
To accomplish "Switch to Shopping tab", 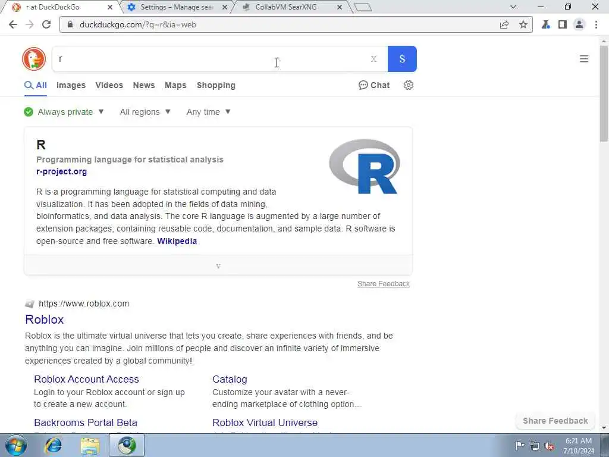I will [x=216, y=85].
